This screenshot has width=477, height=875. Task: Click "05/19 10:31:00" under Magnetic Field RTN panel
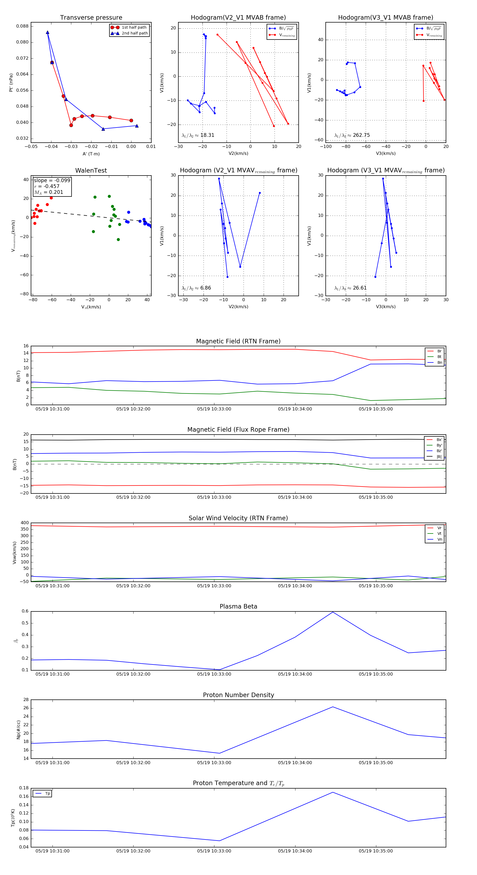[x=52, y=409]
